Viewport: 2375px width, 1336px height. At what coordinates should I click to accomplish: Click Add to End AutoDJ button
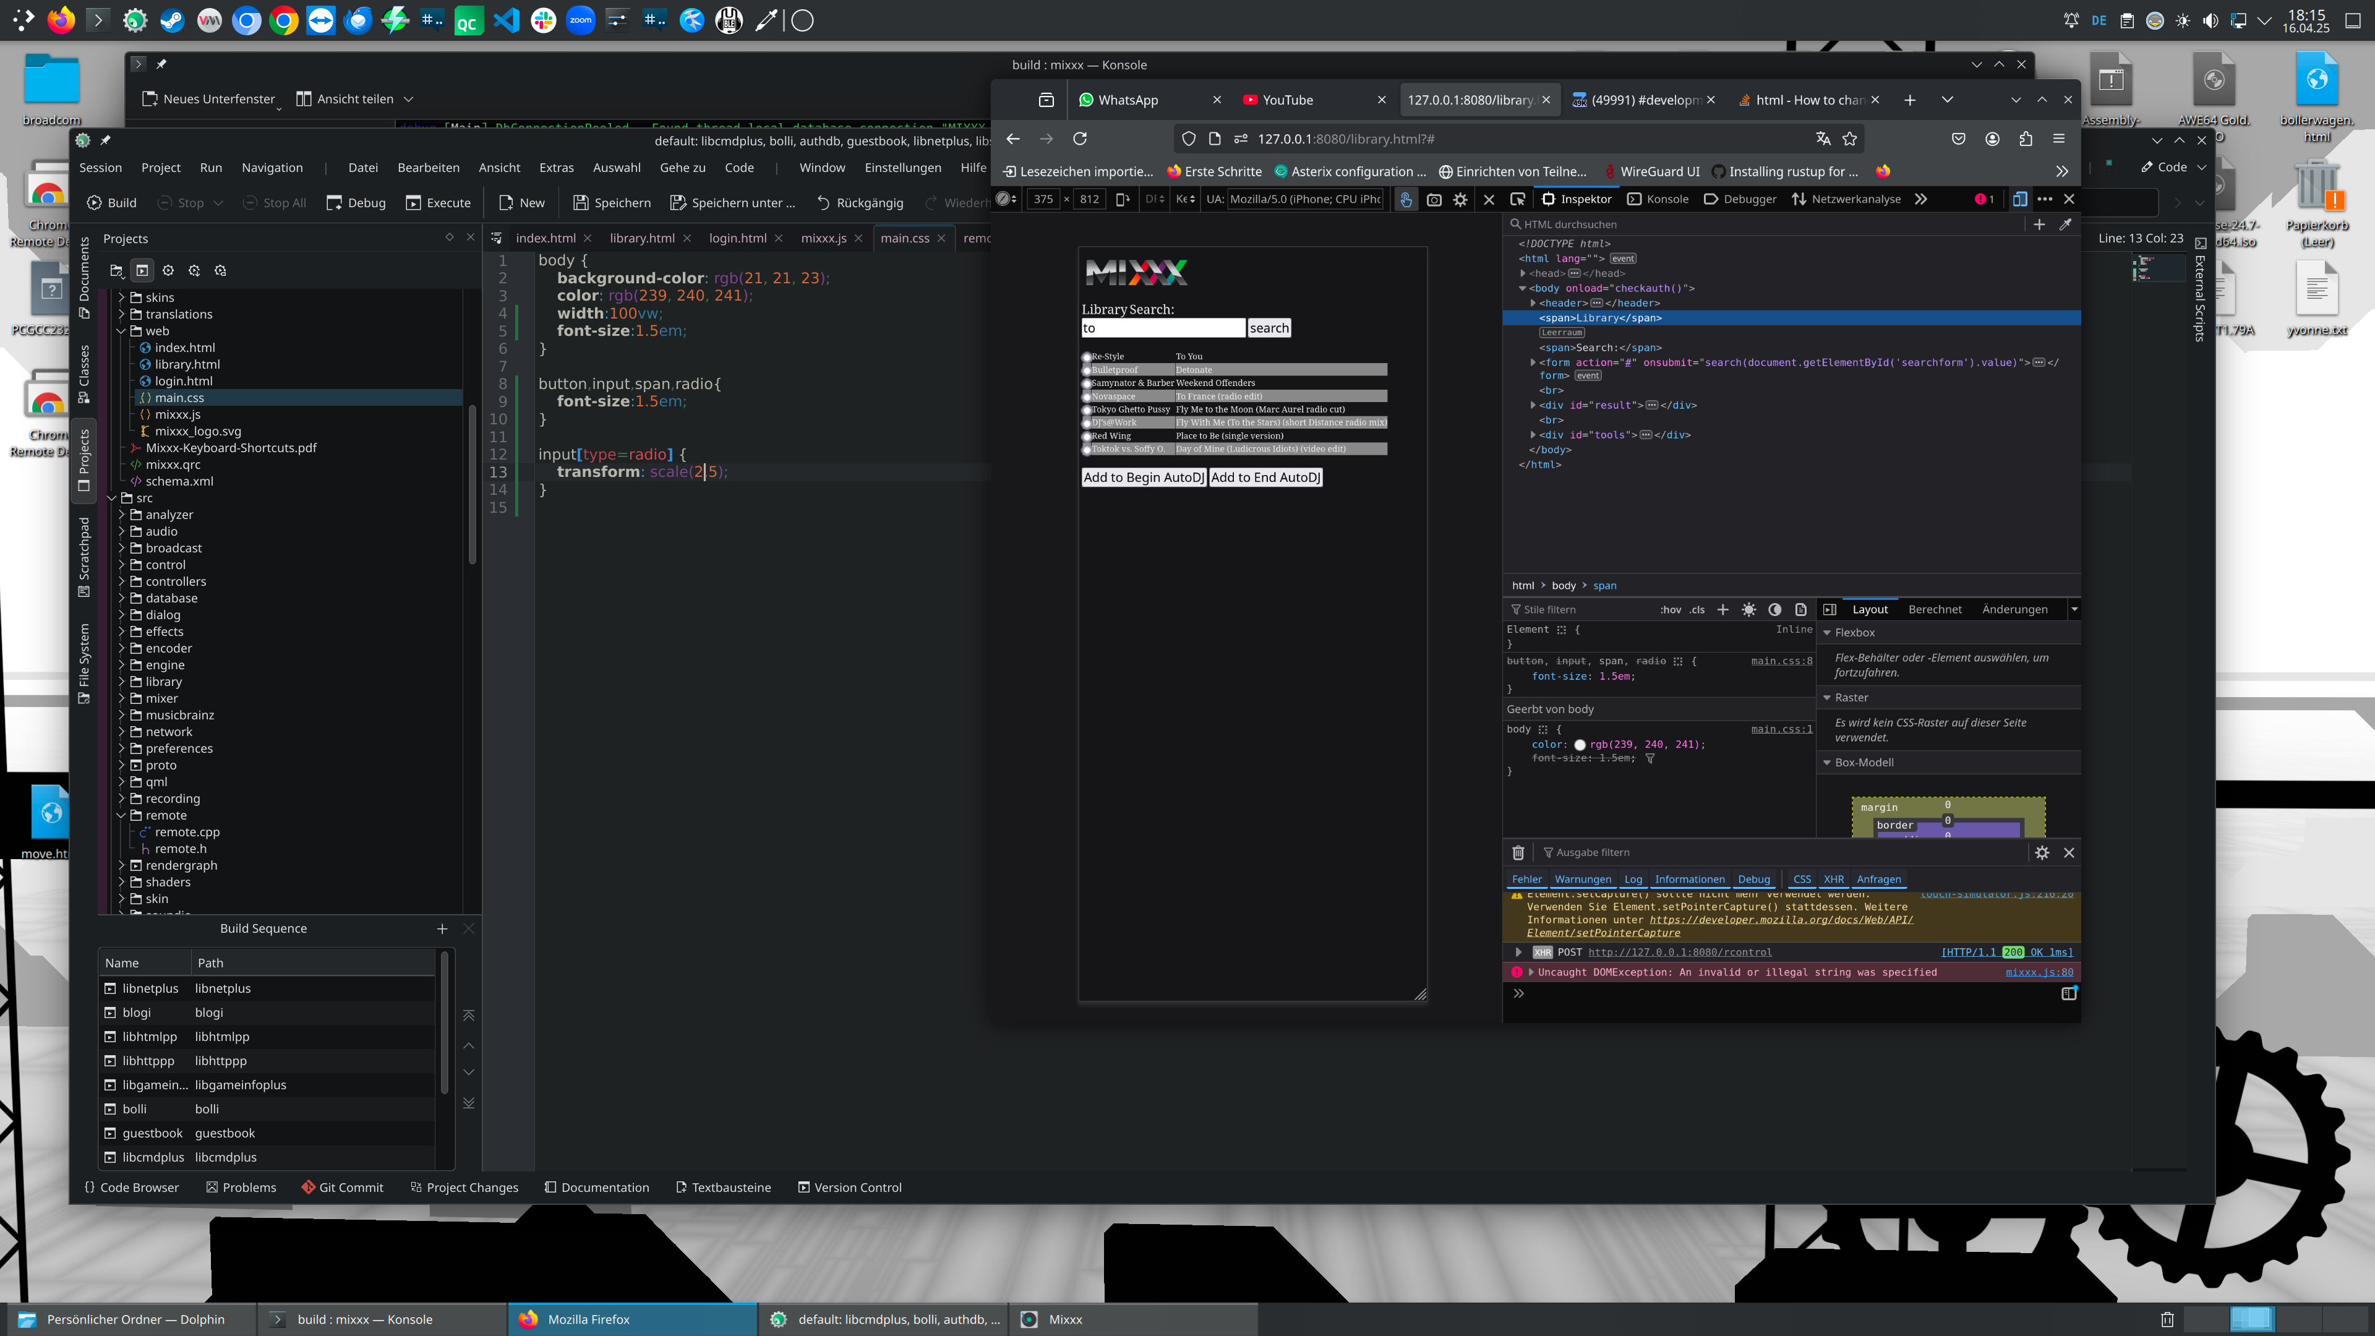pos(1265,477)
